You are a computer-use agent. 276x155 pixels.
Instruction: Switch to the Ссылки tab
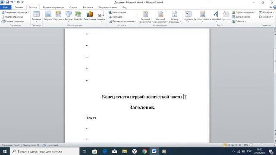[73, 7]
